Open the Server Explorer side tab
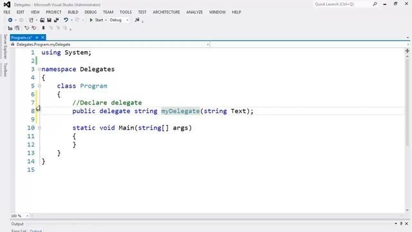This screenshot has height=232, width=412. point(5,46)
